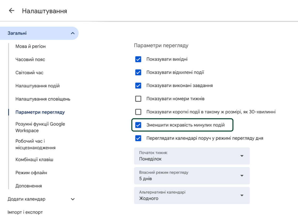The image size is (298, 222).
Task: Go to Мова й регіон settings
Action: point(31,46)
